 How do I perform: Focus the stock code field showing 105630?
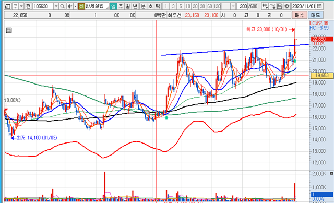[43, 6]
